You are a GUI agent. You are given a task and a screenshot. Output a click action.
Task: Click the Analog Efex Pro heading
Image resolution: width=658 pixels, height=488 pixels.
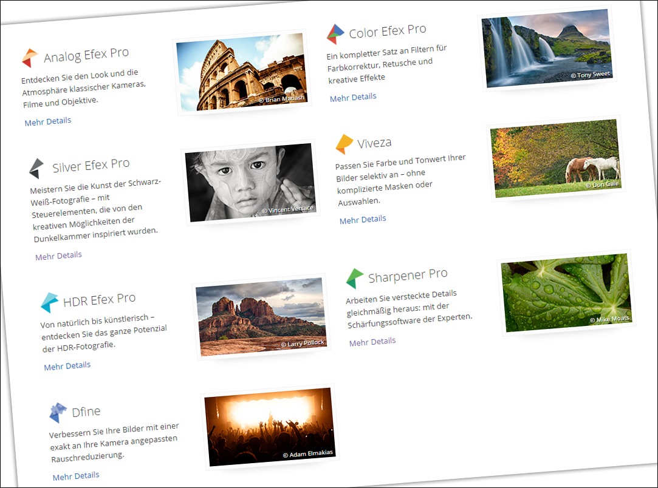pyautogui.click(x=86, y=55)
